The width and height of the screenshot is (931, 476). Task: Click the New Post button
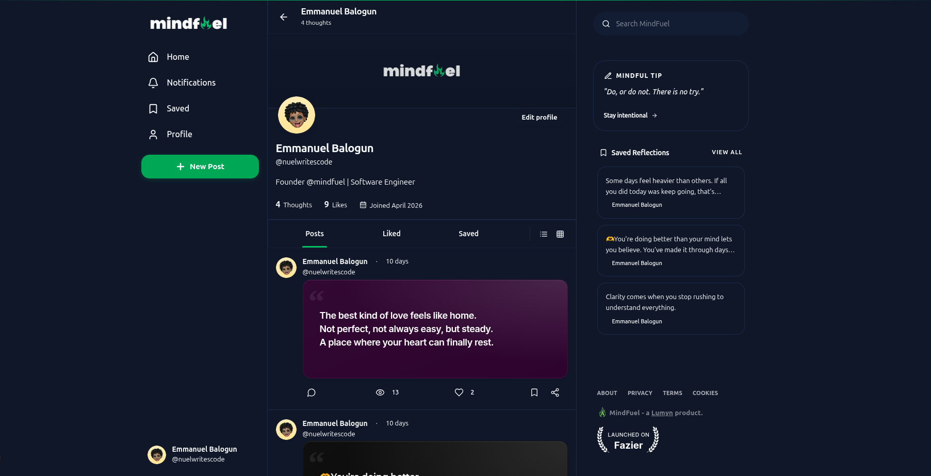pos(200,166)
